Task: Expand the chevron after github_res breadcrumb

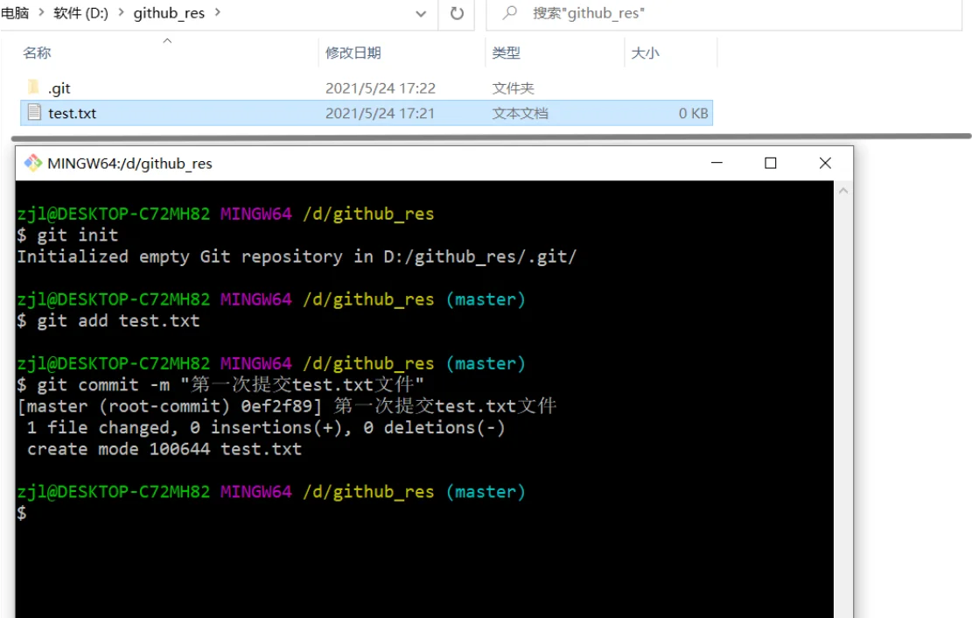Action: pos(218,14)
